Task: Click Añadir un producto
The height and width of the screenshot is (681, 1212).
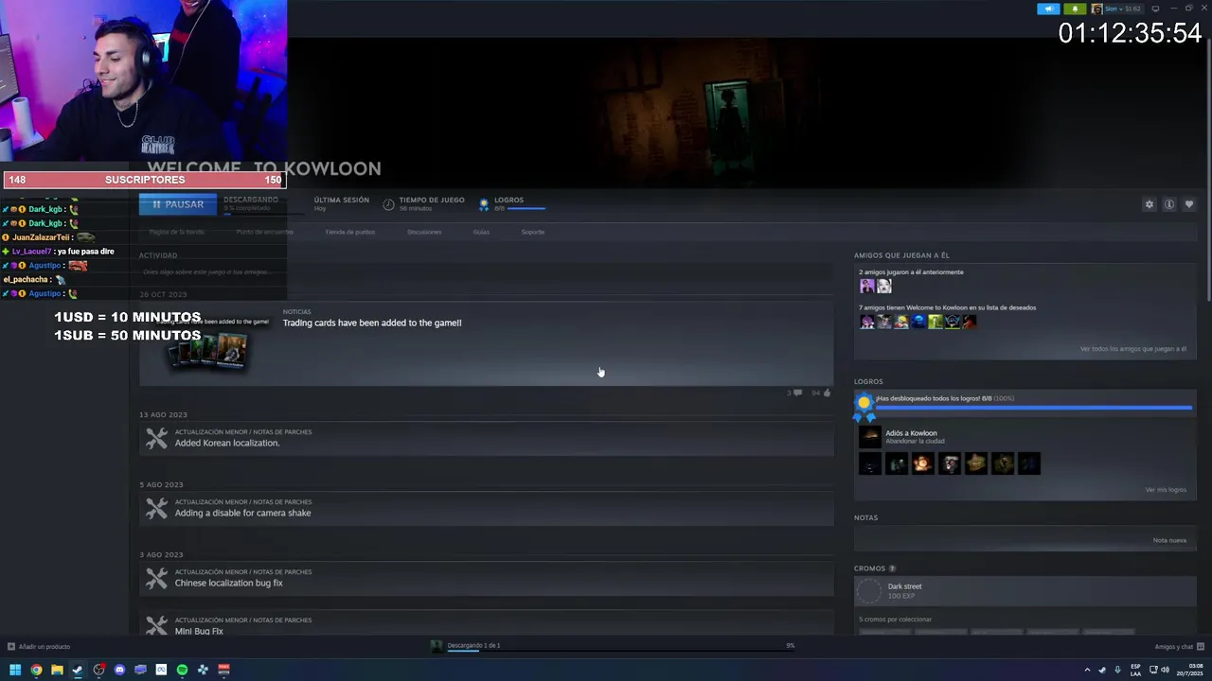Action: point(39,647)
